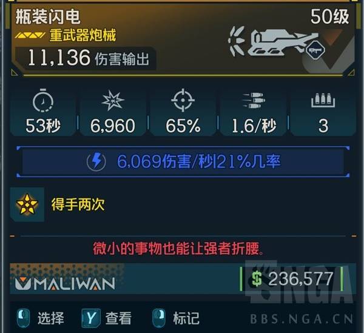Click the 11,136 伤害输出 damage box
This screenshot has width=364, height=333.
pyautogui.click(x=86, y=58)
